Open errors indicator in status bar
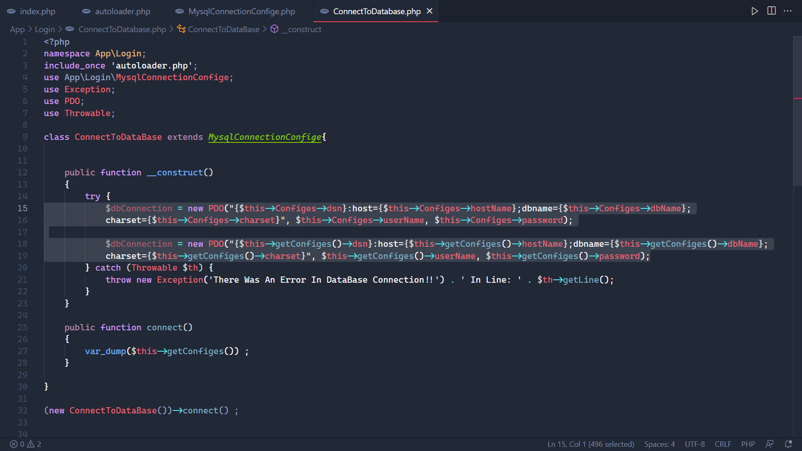This screenshot has width=802, height=451. click(x=17, y=444)
